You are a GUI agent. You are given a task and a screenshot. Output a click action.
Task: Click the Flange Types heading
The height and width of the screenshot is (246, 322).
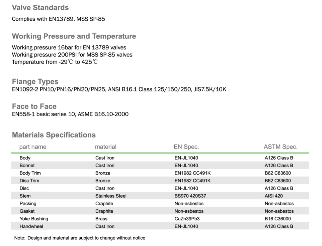35,81
